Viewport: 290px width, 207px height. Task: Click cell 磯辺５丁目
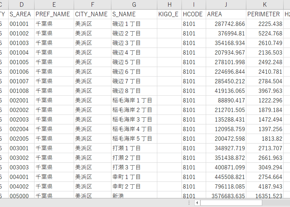pyautogui.click(x=134, y=62)
